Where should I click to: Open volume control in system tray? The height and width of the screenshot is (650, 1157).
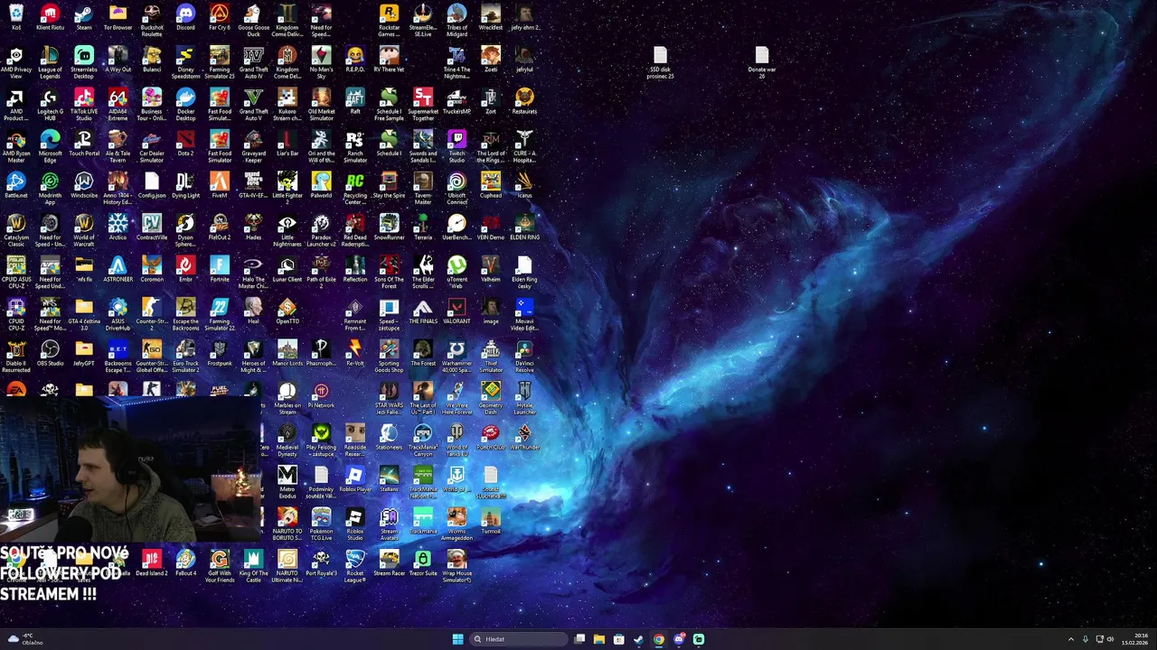point(1110,639)
